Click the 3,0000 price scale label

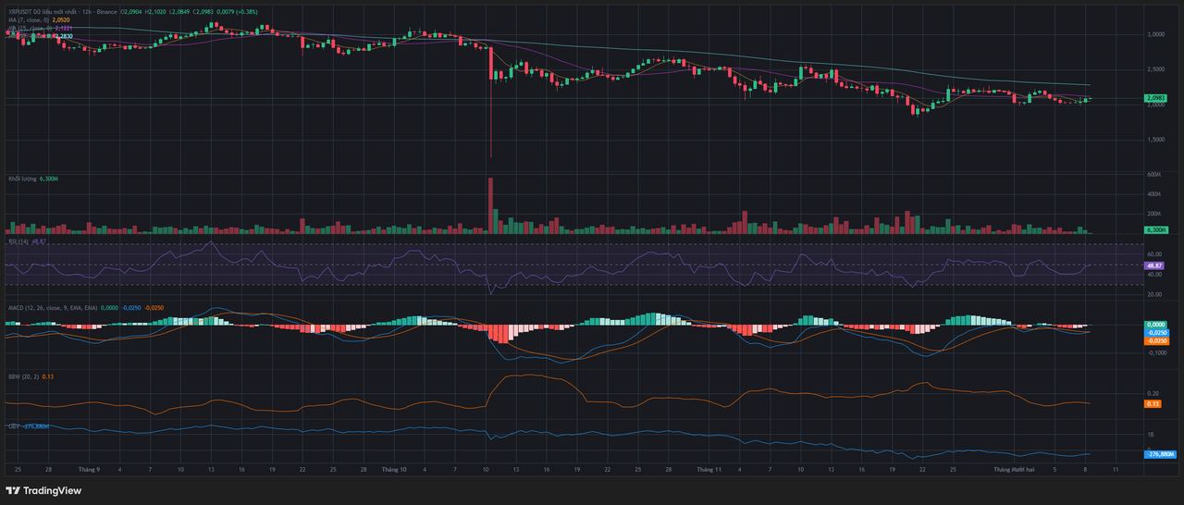click(x=1155, y=34)
